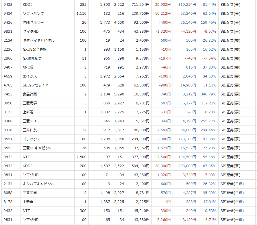Click stock code 7453
257x225 pixels.
point(8,94)
